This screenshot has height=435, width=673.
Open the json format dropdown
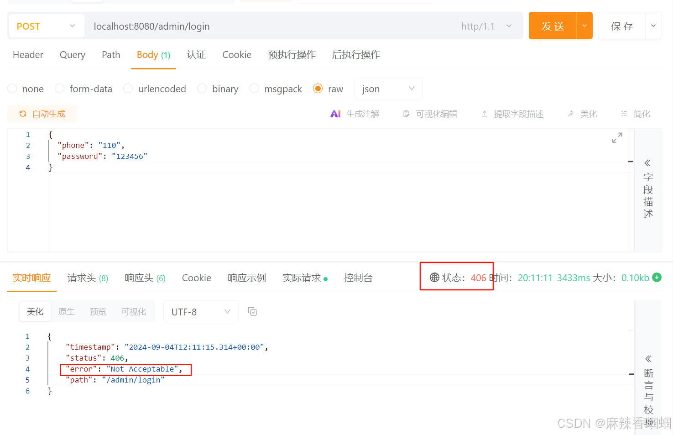click(388, 89)
